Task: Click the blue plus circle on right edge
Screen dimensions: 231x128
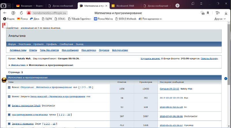Action: [x=226, y=79]
